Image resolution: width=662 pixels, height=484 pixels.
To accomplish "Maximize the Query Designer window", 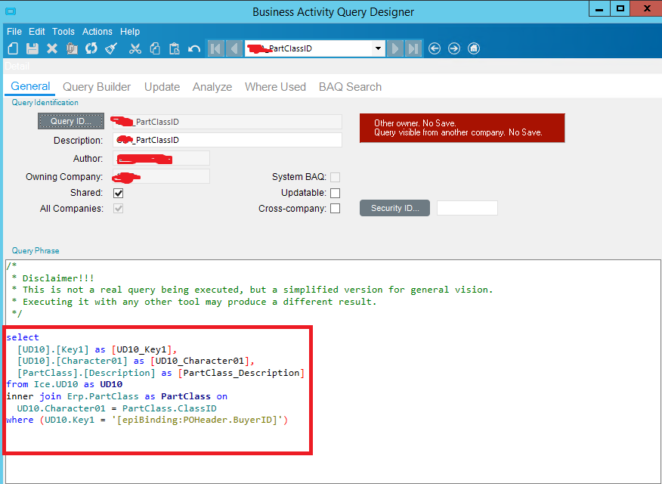I will click(x=620, y=8).
